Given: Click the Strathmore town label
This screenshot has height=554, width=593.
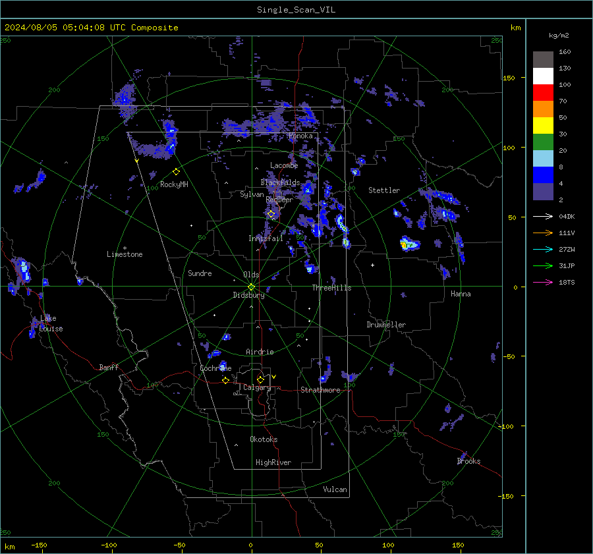Looking at the screenshot, I should point(320,390).
